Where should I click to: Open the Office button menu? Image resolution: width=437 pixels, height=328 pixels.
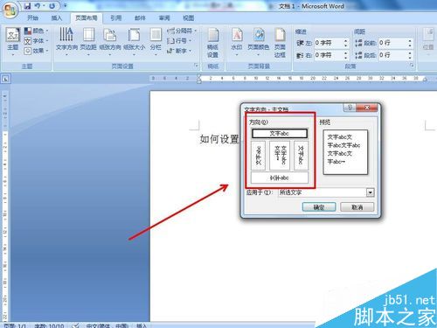10,10
